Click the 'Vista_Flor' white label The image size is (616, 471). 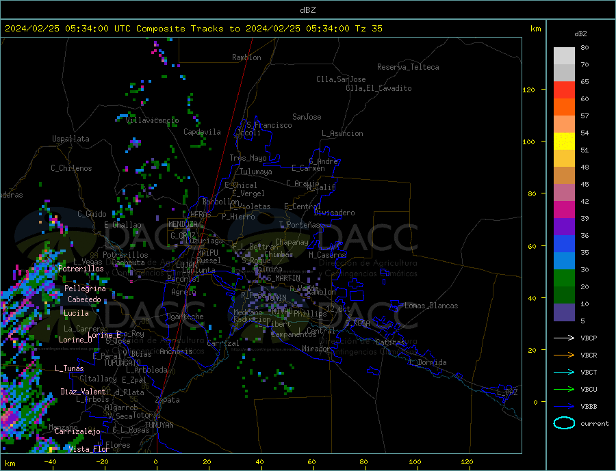click(x=89, y=449)
